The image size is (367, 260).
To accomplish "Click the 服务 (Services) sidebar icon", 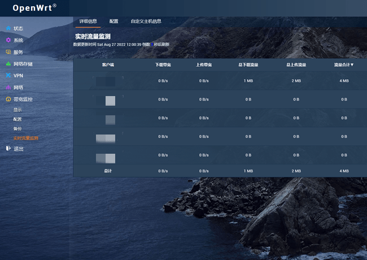I will (x=8, y=52).
